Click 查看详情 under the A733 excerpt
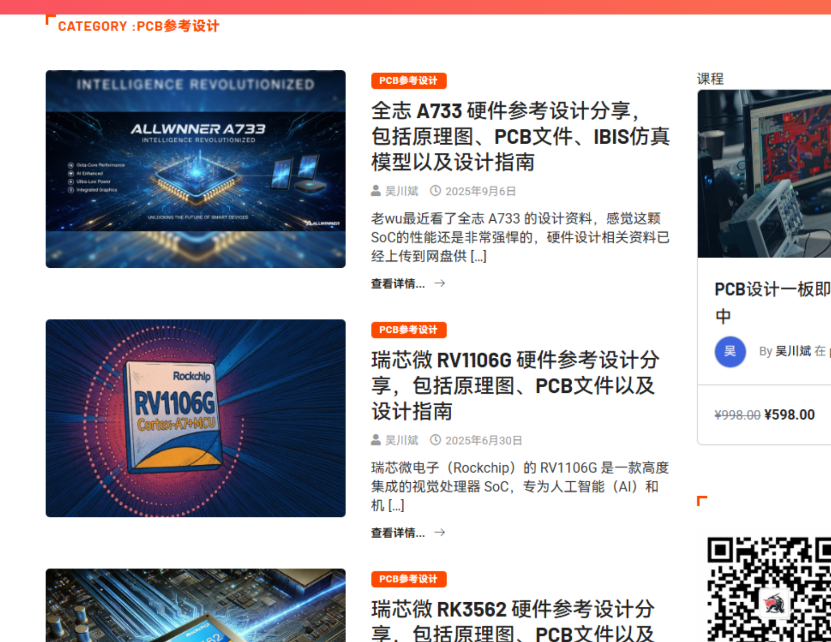 click(397, 284)
